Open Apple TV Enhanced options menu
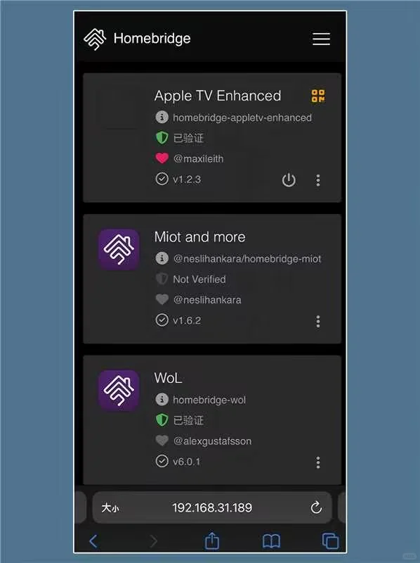 pos(318,180)
